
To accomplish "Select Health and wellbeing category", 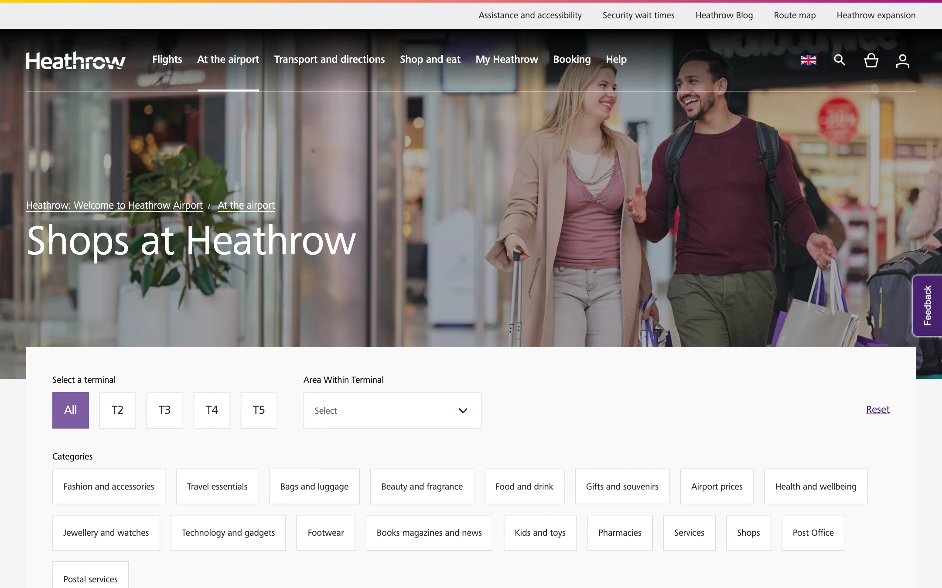I will (x=816, y=487).
